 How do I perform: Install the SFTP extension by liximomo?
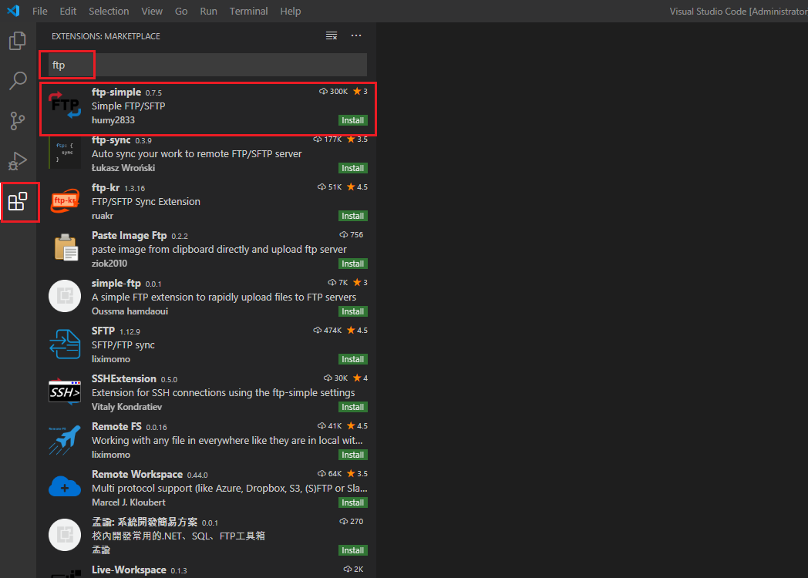coord(352,359)
